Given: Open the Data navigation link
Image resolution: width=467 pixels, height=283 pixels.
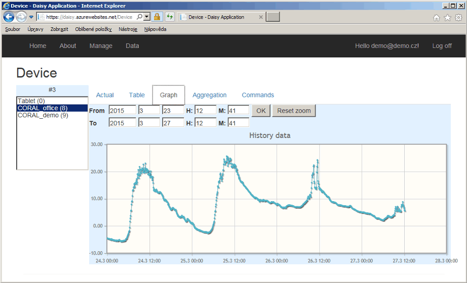Looking at the screenshot, I should (132, 46).
